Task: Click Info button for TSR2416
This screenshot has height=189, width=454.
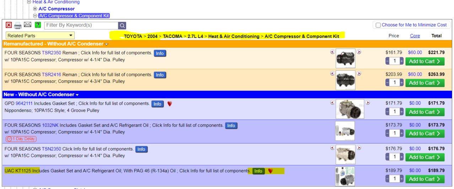Action: click(x=160, y=75)
